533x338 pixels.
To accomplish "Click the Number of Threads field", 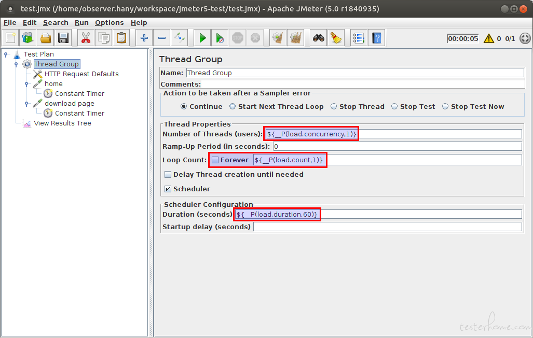I will tap(393, 134).
